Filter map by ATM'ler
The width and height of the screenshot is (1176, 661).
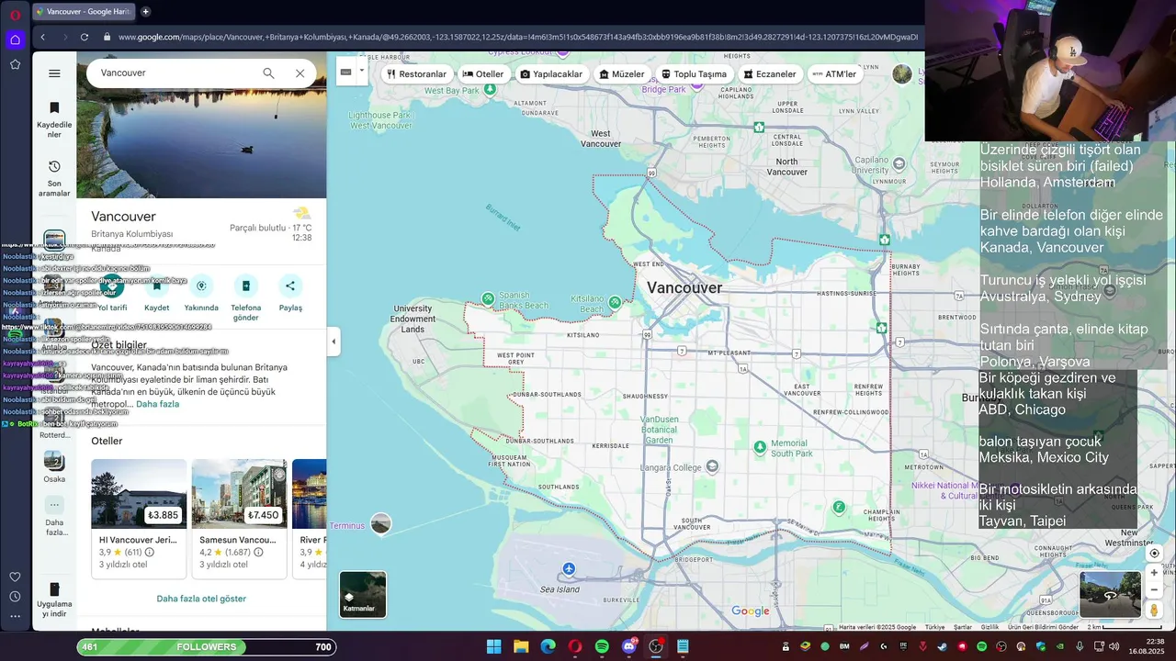tap(834, 73)
